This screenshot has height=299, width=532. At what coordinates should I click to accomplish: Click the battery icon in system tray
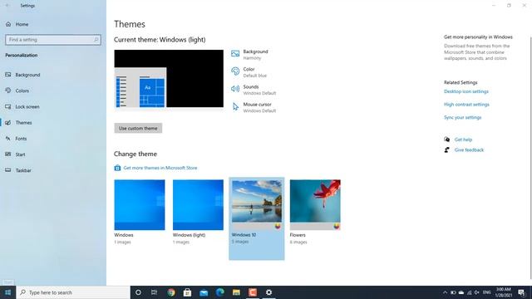(x=453, y=292)
